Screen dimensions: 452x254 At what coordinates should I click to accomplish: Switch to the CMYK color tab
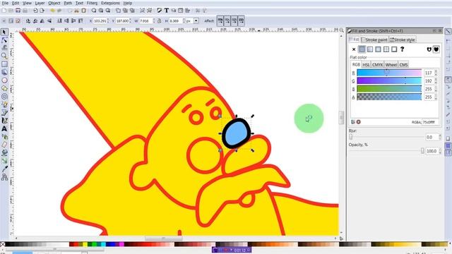(377, 65)
